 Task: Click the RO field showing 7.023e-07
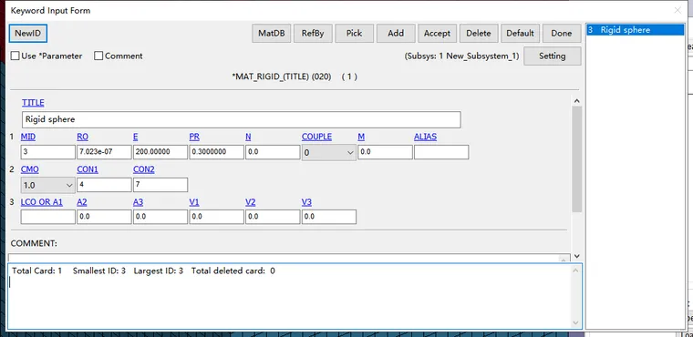coord(104,152)
